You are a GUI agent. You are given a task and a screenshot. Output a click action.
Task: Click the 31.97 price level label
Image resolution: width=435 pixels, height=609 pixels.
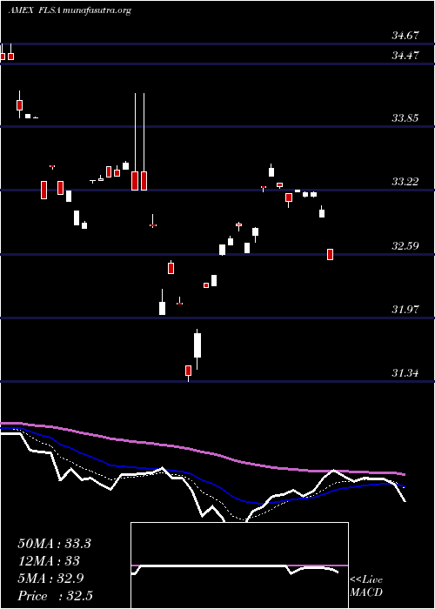tap(405, 310)
